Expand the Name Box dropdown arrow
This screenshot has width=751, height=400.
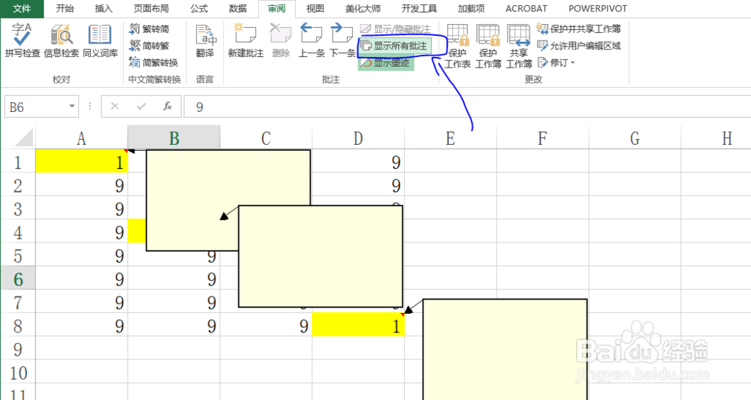click(x=72, y=107)
